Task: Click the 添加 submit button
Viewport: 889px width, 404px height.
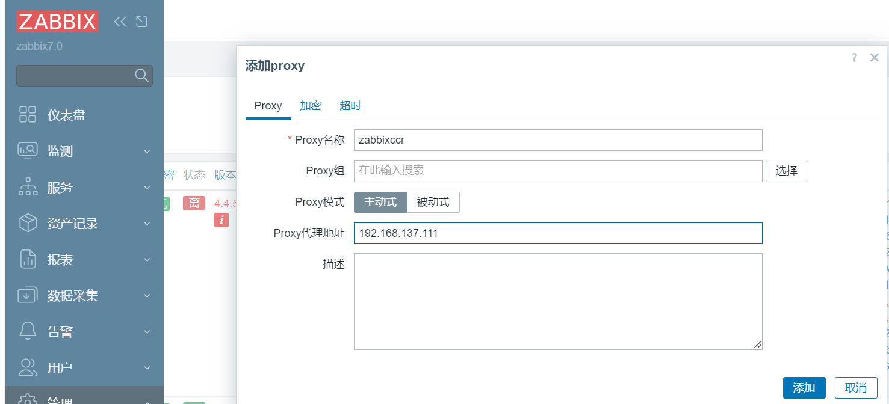Action: click(x=804, y=388)
